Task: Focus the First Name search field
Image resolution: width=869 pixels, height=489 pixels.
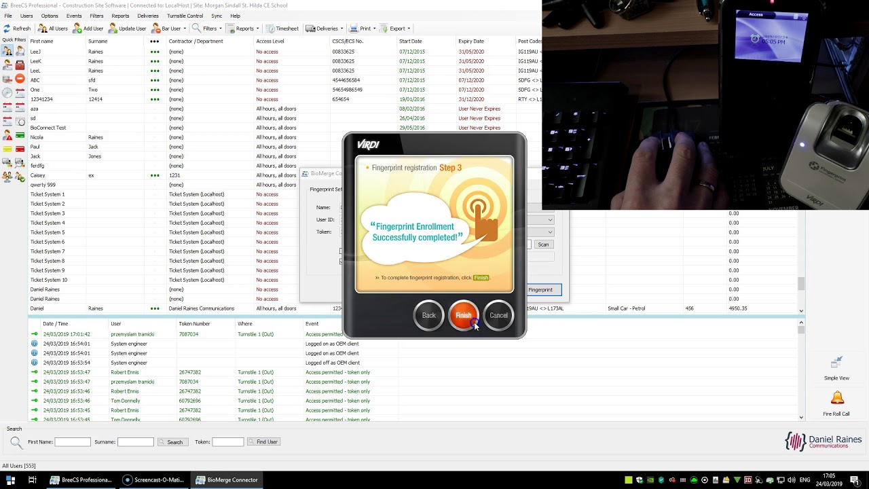Action: [x=73, y=442]
